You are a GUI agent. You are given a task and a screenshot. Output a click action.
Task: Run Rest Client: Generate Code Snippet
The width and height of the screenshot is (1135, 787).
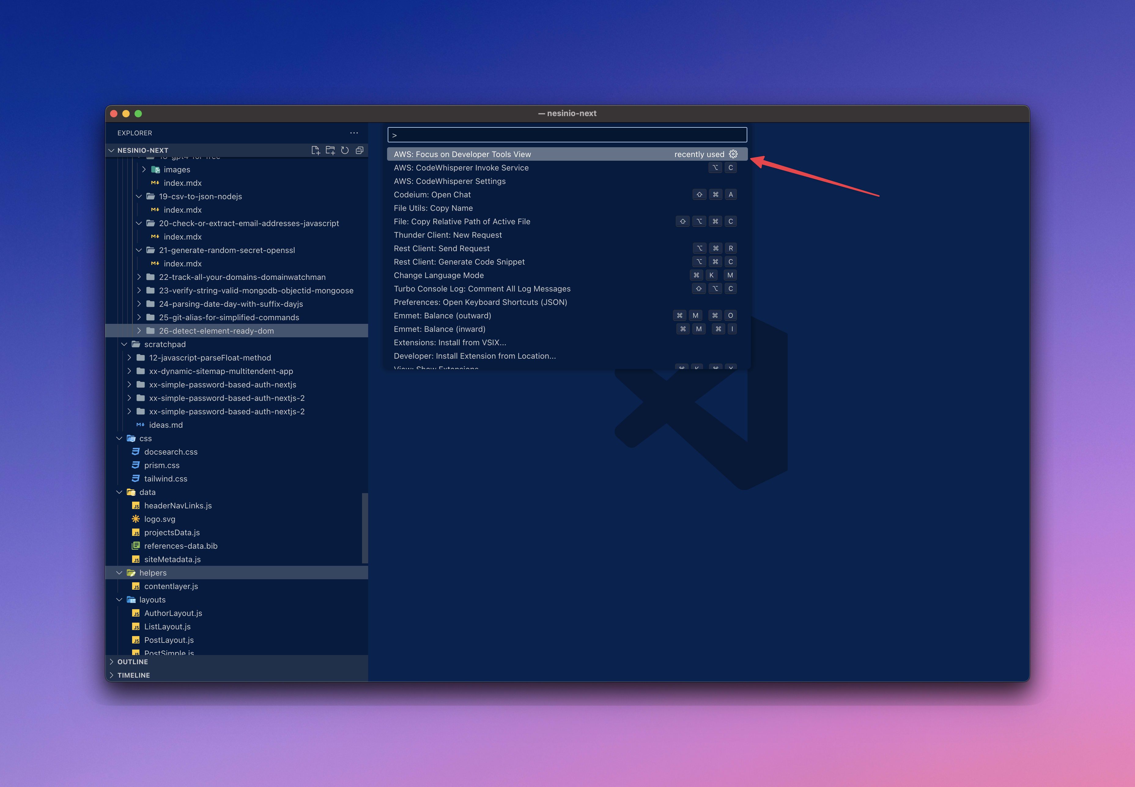click(x=567, y=262)
